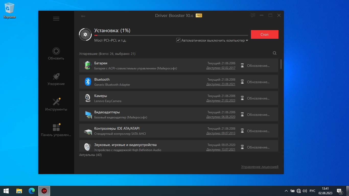Open the Панель управления section
Viewport: 349px width, 196px height.
point(56,130)
